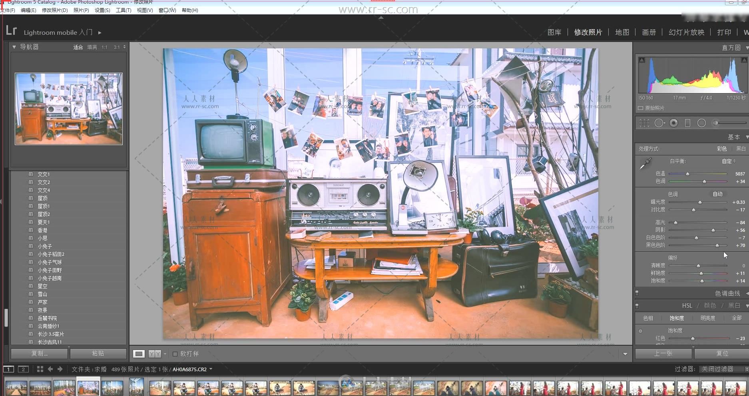
Task: Select the Adjustment Brush tool
Action: 730,123
